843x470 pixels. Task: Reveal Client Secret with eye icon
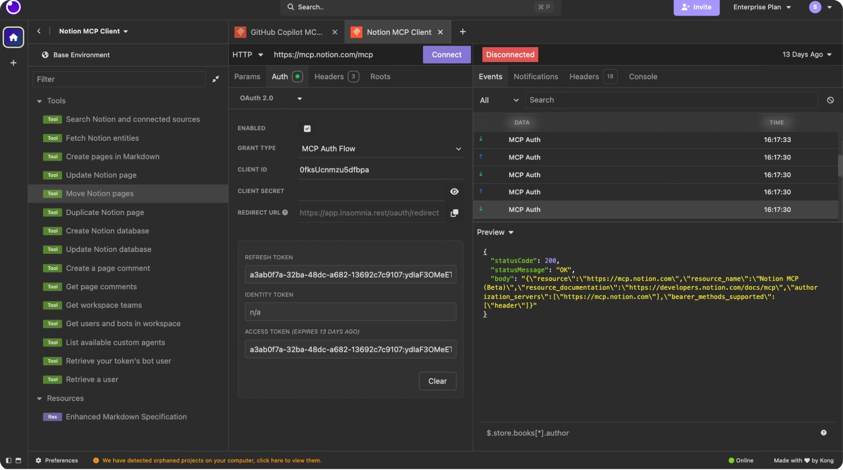(454, 192)
